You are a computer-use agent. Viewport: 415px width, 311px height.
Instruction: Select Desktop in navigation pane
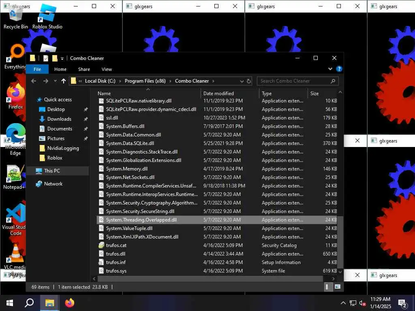[x=56, y=109]
